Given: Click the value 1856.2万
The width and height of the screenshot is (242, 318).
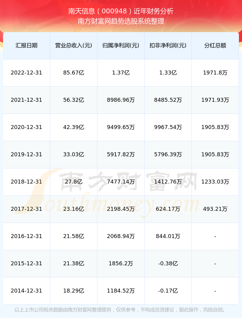Looking at the screenshot, I should 121,263.
